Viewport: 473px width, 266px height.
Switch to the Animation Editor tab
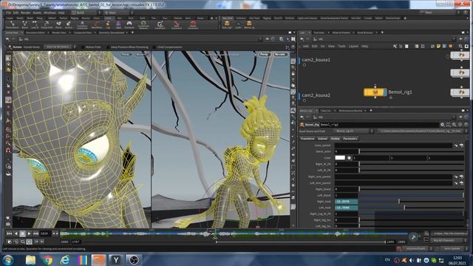point(35,33)
